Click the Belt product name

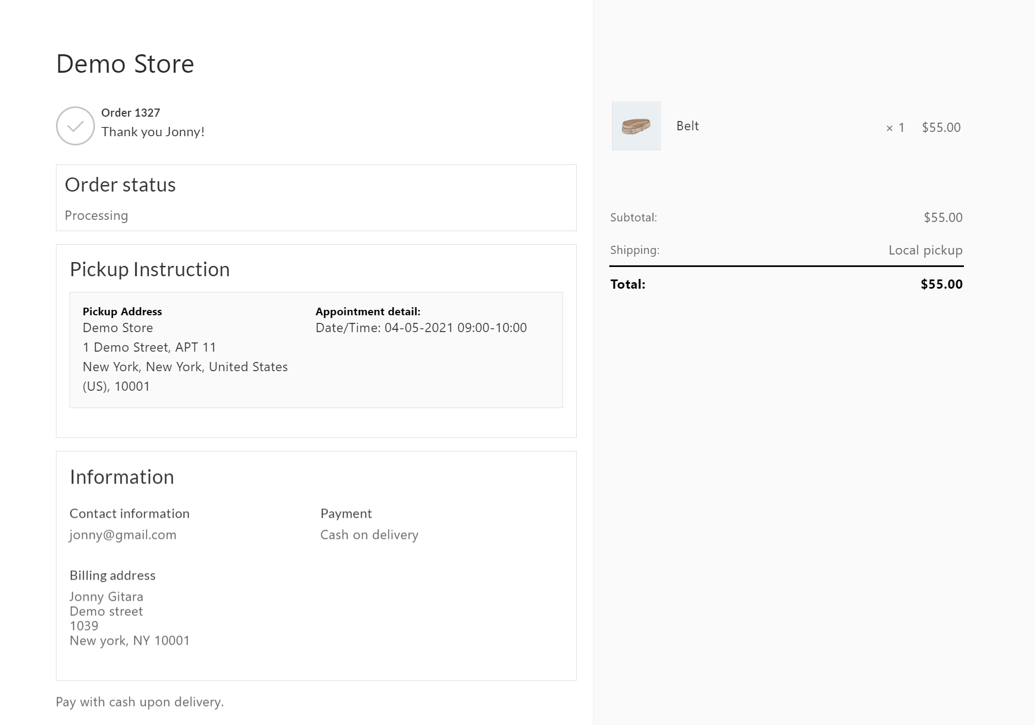pyautogui.click(x=687, y=126)
